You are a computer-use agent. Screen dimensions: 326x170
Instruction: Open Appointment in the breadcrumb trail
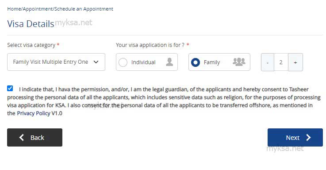click(38, 9)
